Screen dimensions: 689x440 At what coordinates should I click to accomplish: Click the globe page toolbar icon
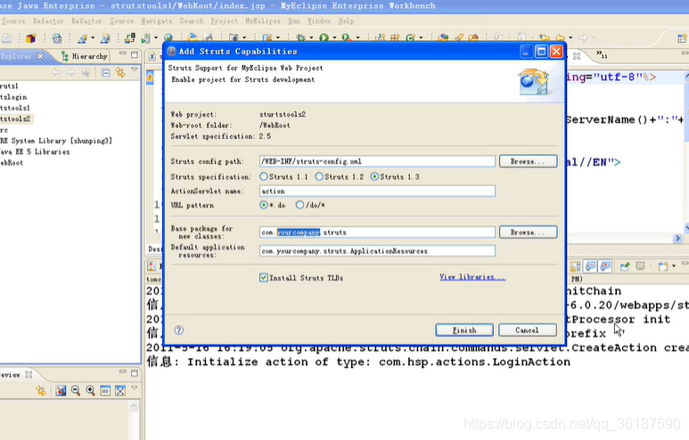57,38
